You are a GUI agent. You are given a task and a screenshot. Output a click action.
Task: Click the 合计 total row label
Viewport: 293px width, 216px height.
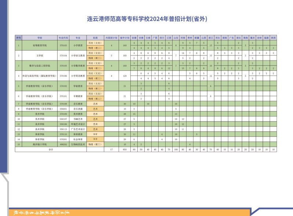click(x=51, y=150)
